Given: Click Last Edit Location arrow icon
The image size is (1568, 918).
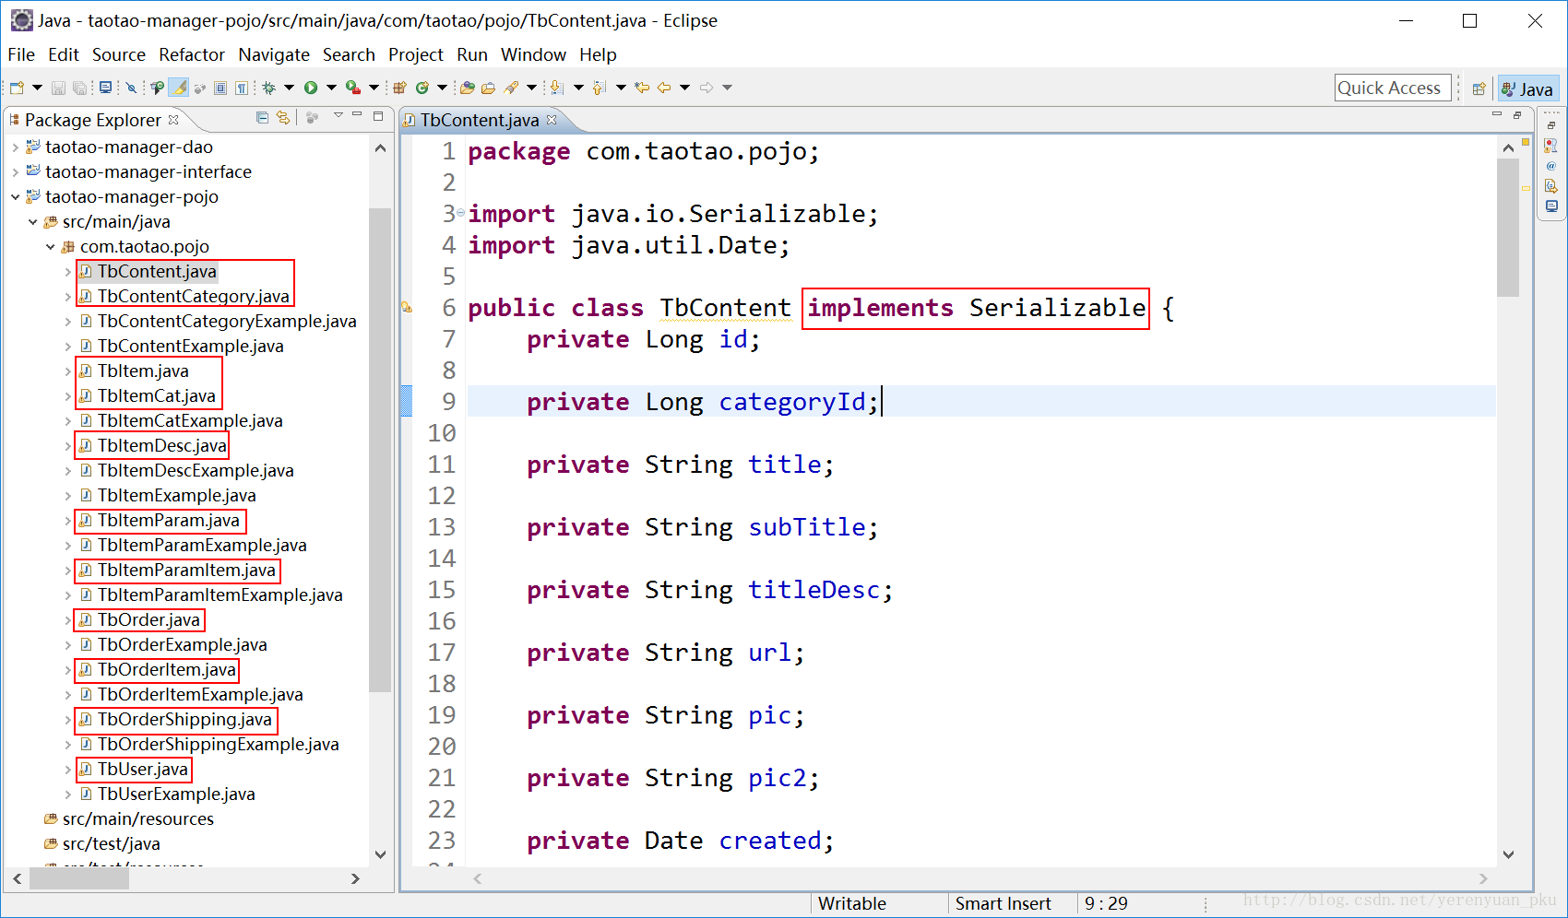Looking at the screenshot, I should tap(641, 88).
